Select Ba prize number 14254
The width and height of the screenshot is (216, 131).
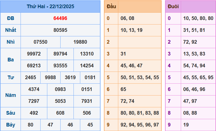pos(87,66)
